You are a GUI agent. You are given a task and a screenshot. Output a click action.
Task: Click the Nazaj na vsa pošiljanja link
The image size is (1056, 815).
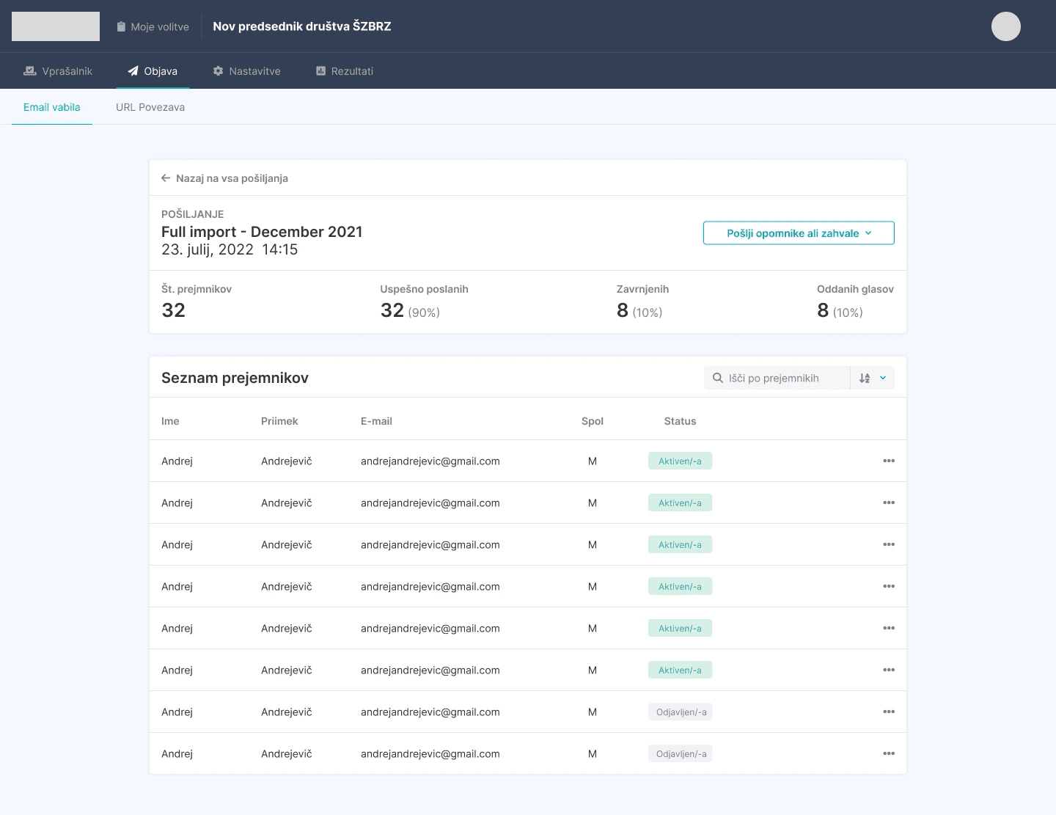tap(232, 178)
